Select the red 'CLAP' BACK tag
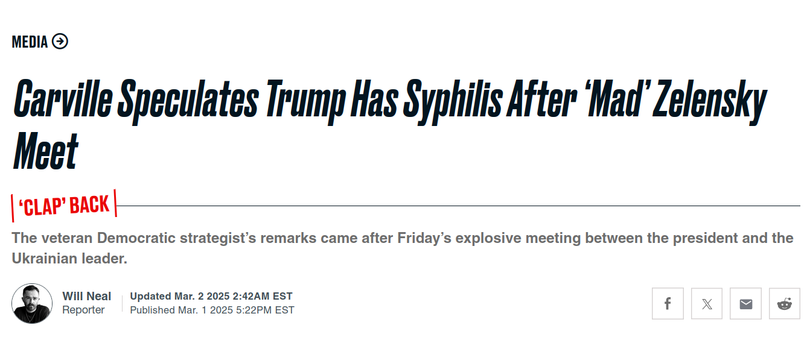Image resolution: width=807 pixels, height=337 pixels. click(64, 206)
